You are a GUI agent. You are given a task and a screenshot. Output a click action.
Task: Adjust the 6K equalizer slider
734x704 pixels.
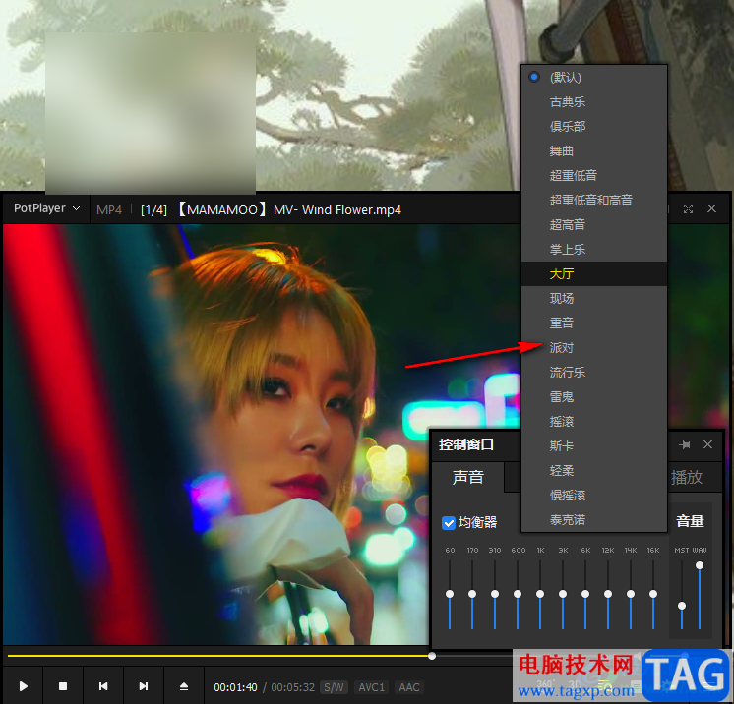(x=585, y=594)
